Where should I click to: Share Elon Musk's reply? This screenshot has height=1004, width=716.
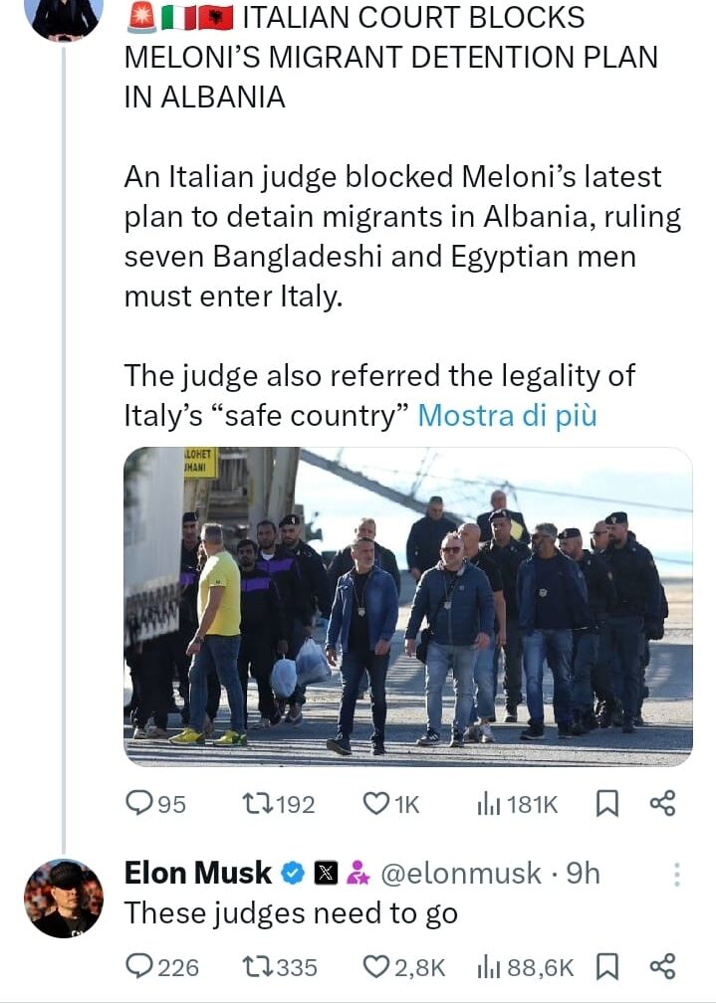(x=662, y=965)
